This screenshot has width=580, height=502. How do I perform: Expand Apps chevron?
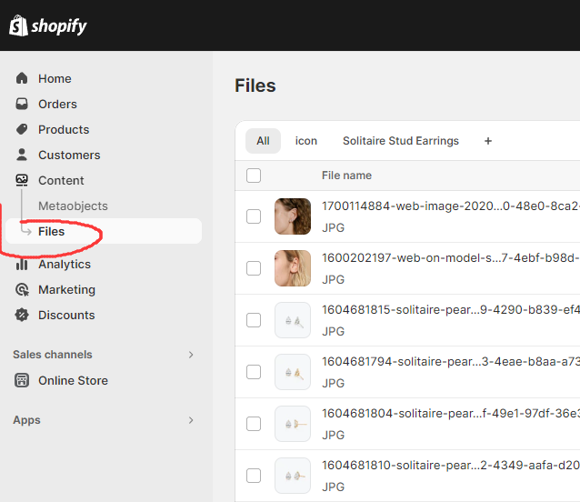pos(191,420)
